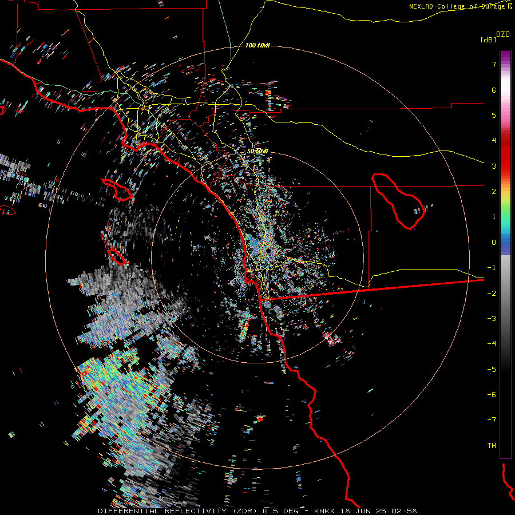Click the red band of the color bar
Image resolution: width=515 pixels, height=515 pixels.
point(505,154)
